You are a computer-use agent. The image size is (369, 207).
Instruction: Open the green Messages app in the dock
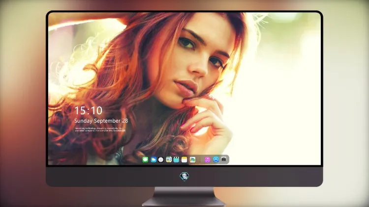tap(145, 159)
